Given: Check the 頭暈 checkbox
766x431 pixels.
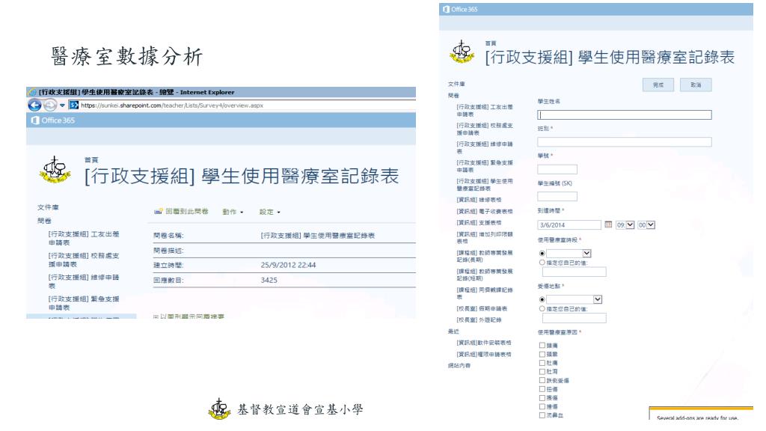Looking at the screenshot, I should (x=542, y=354).
